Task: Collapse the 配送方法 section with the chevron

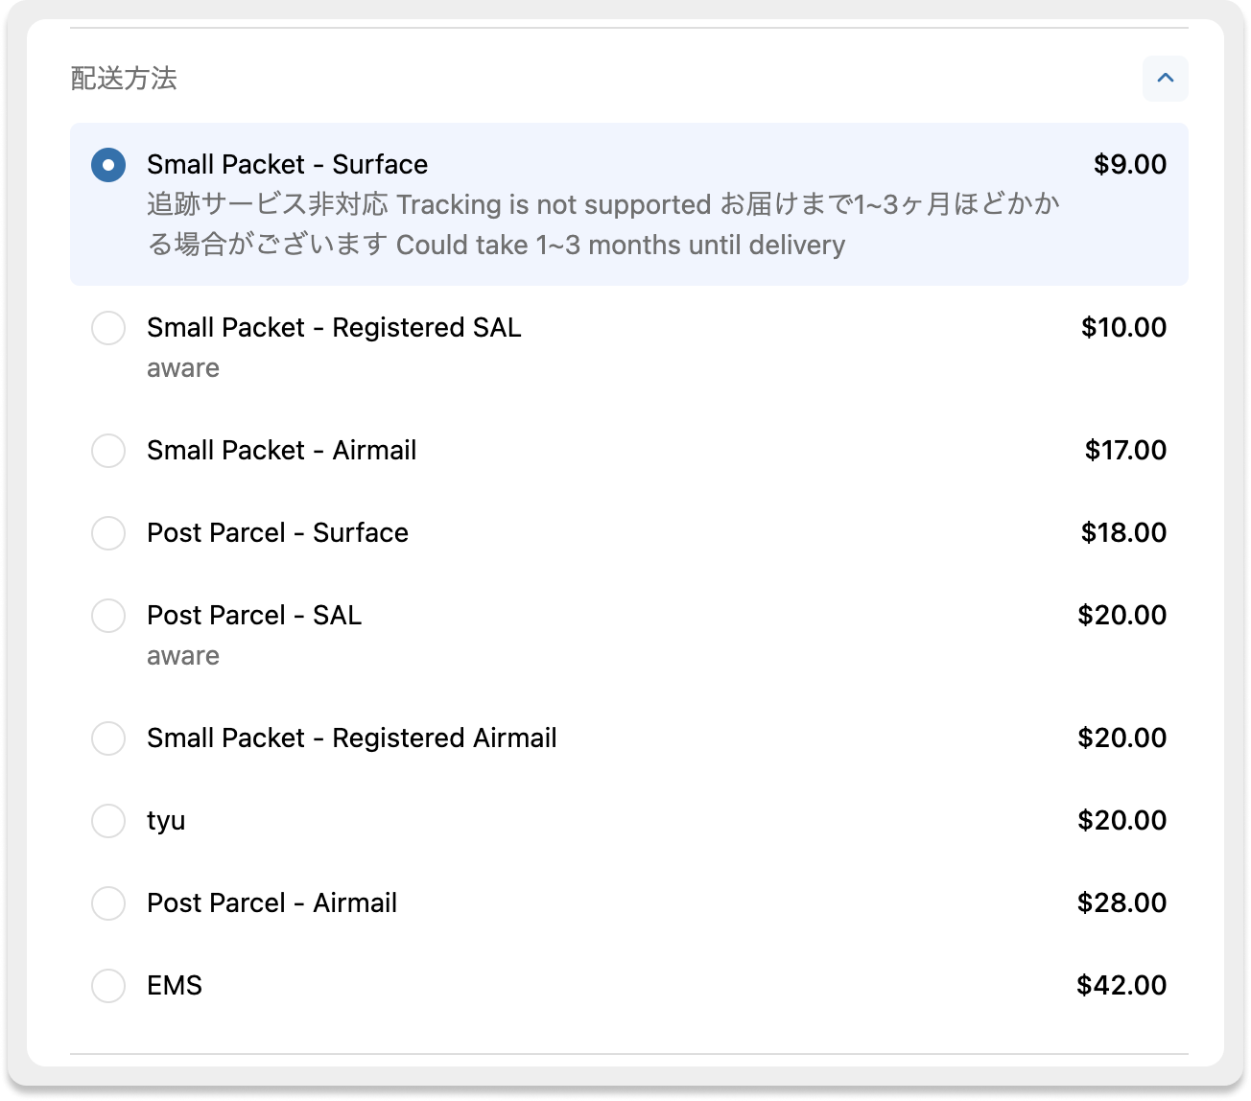Action: click(x=1165, y=79)
